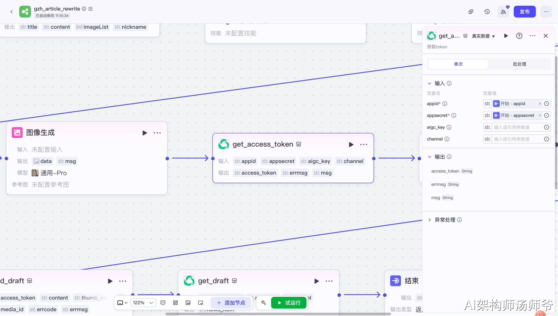Image resolution: width=558 pixels, height=316 pixels.
Task: Open the 真实数据 dropdown
Action: pos(483,36)
